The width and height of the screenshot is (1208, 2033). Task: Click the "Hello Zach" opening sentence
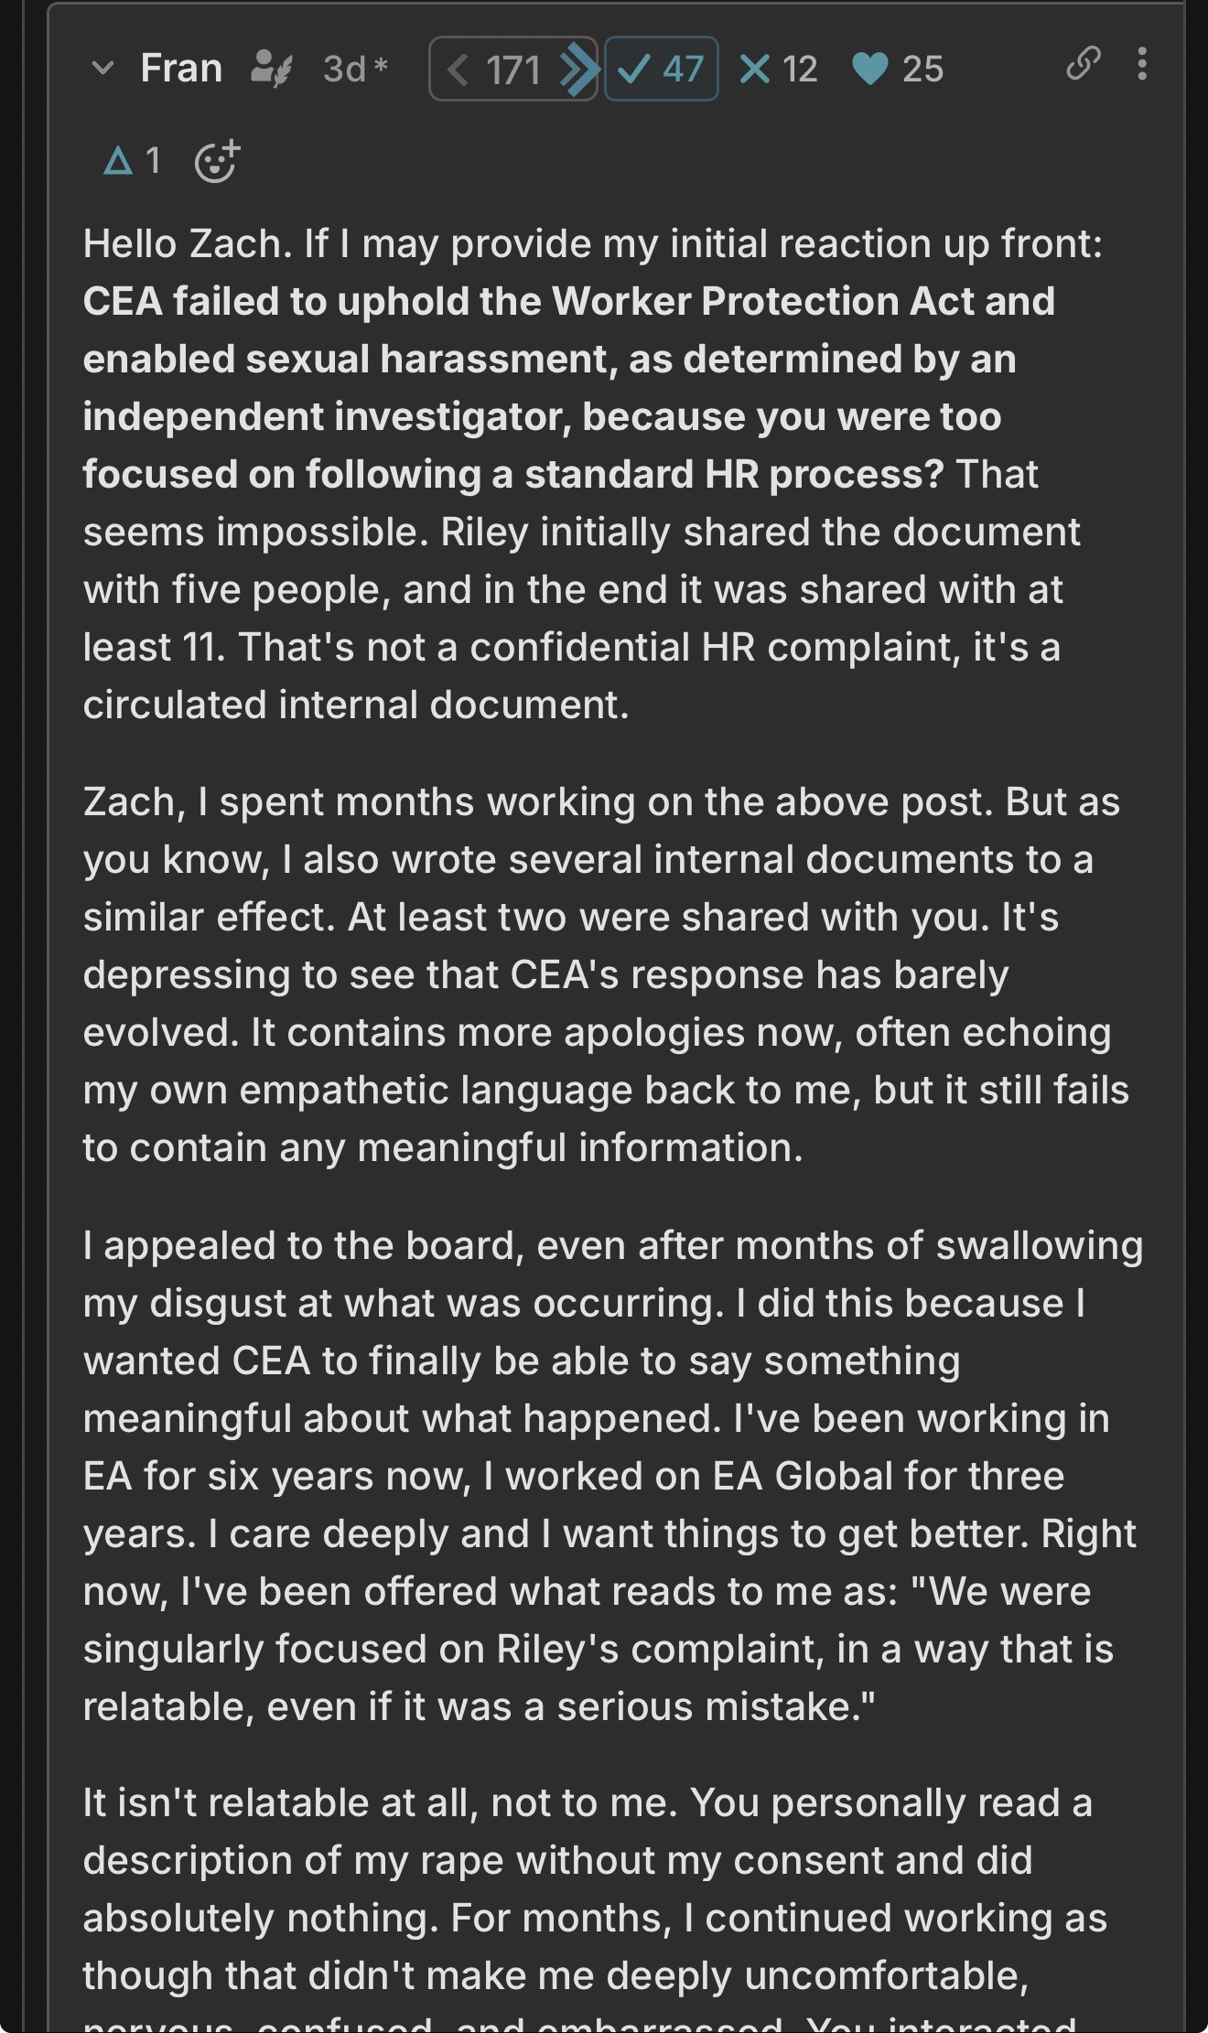[x=593, y=244]
